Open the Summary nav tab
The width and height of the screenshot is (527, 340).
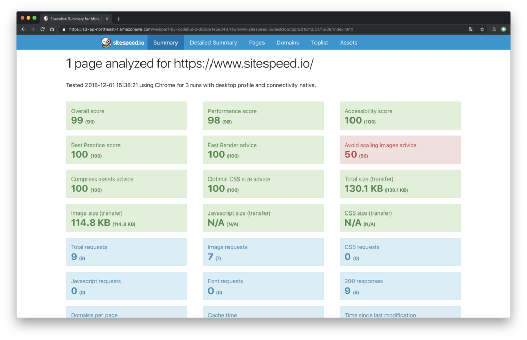coord(165,43)
